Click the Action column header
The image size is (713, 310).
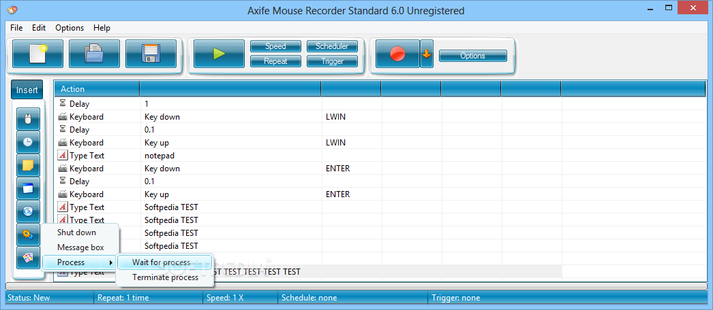click(97, 89)
